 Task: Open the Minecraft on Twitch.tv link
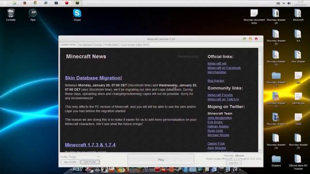pos(223,100)
